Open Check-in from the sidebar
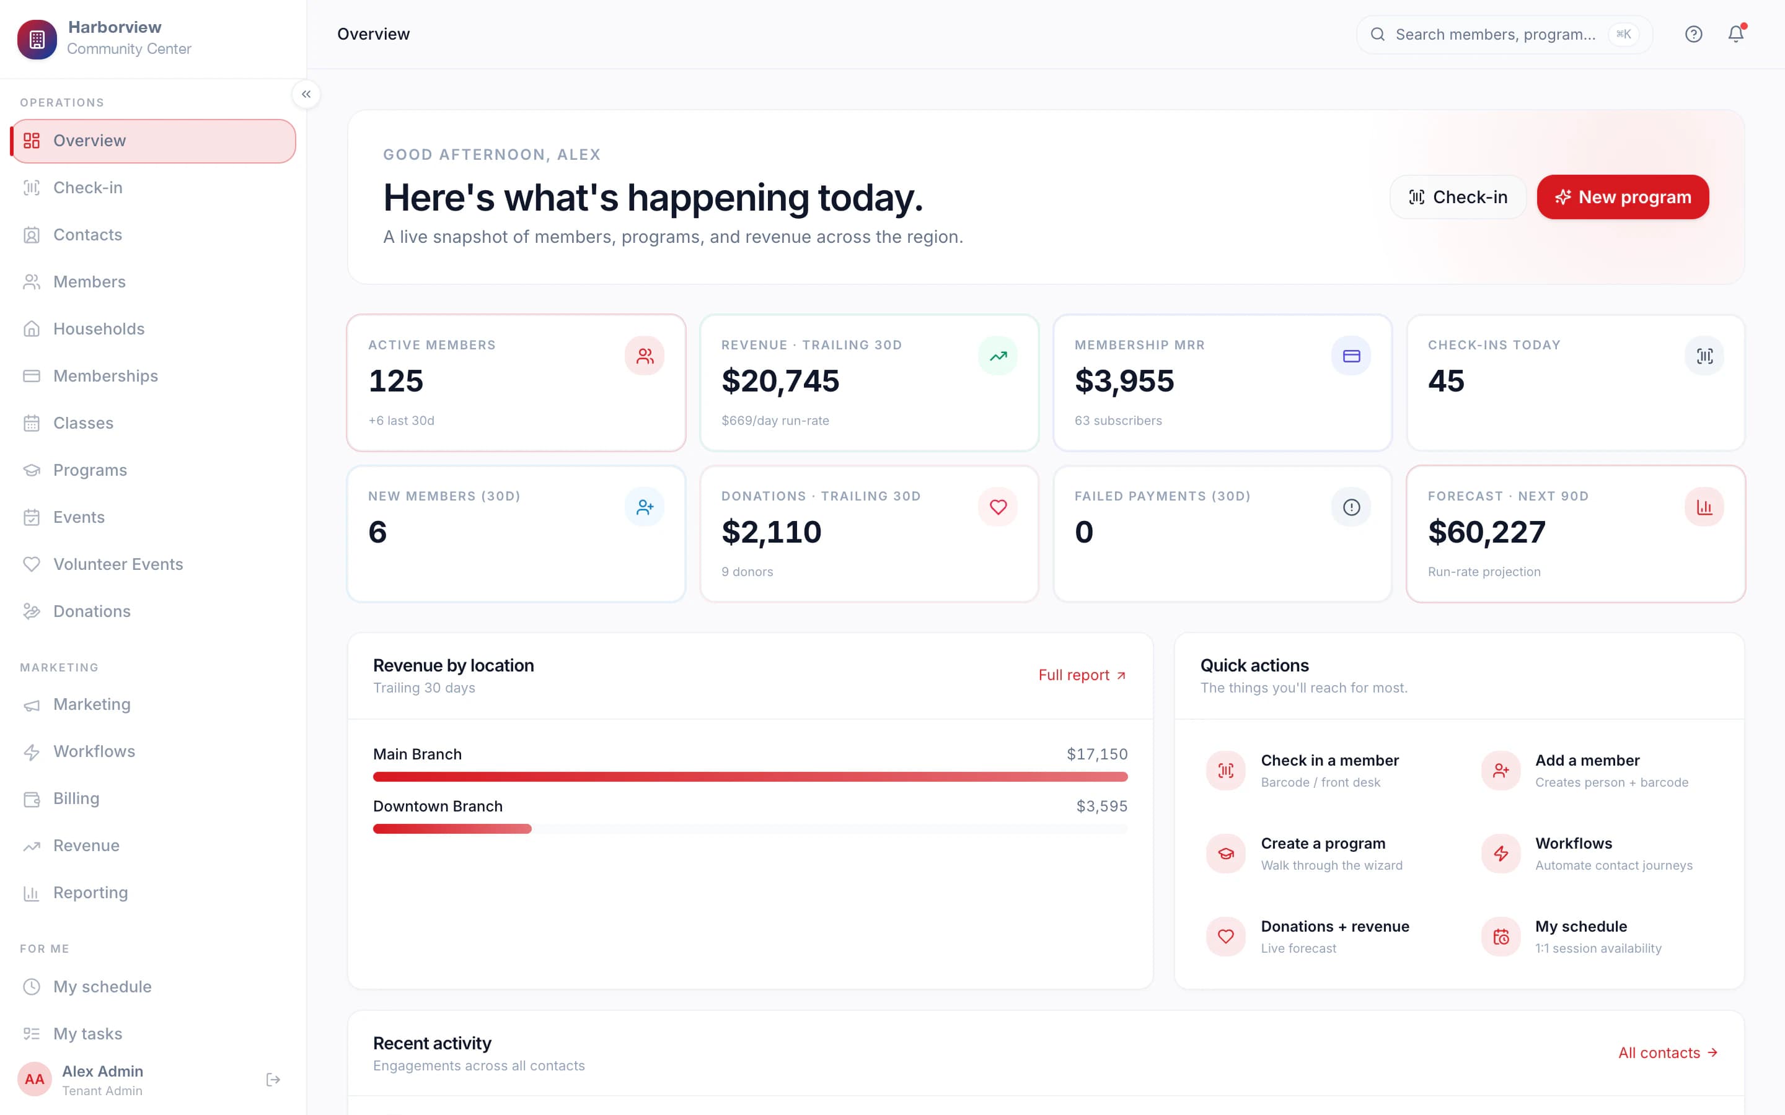The image size is (1785, 1115). coord(154,188)
